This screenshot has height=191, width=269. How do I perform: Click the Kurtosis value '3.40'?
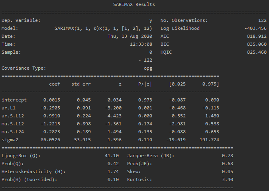[x=228, y=180]
